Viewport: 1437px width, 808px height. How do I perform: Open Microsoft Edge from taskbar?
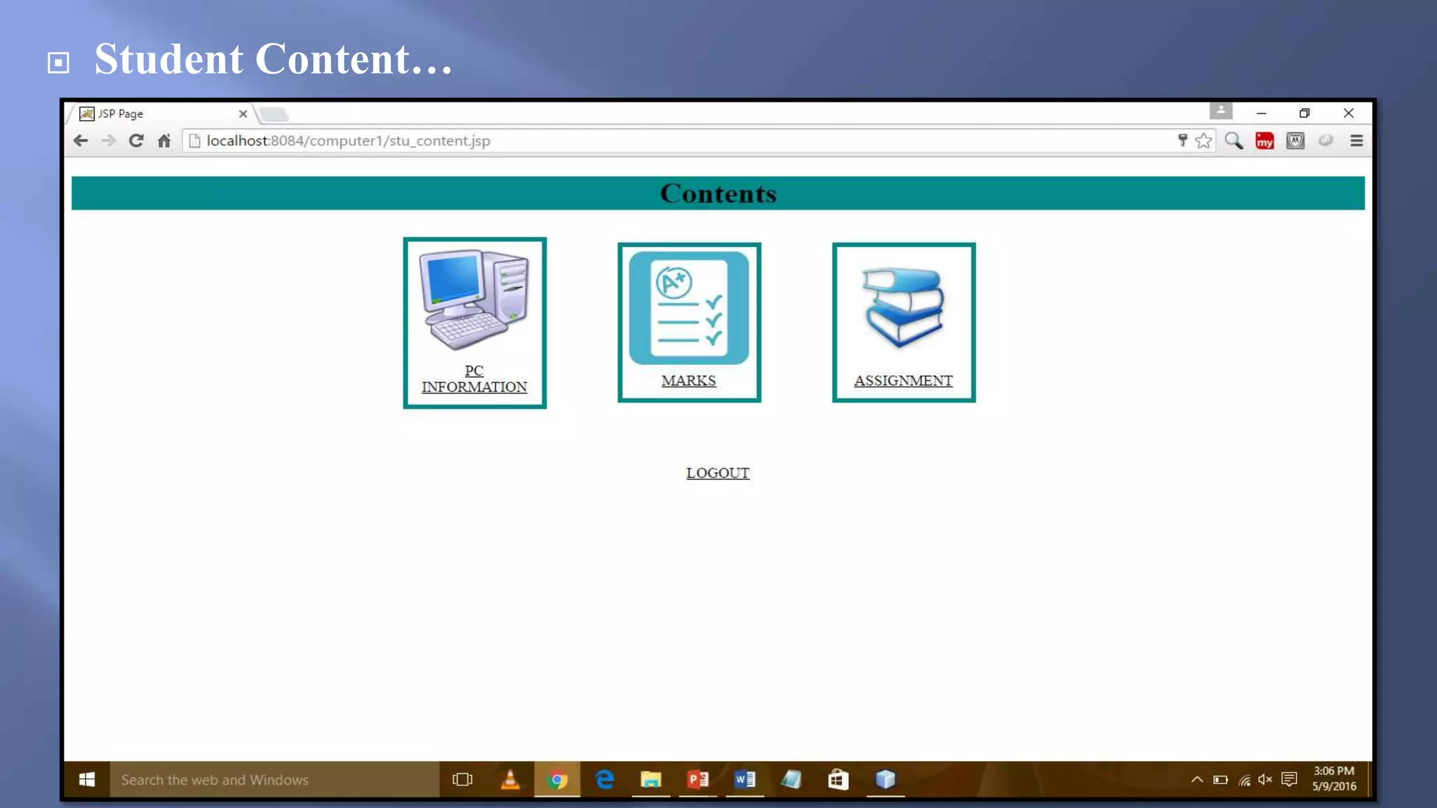point(604,780)
